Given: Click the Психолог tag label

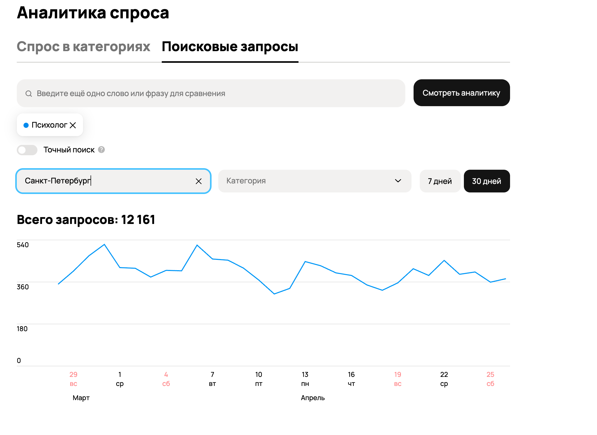Looking at the screenshot, I should 49,125.
